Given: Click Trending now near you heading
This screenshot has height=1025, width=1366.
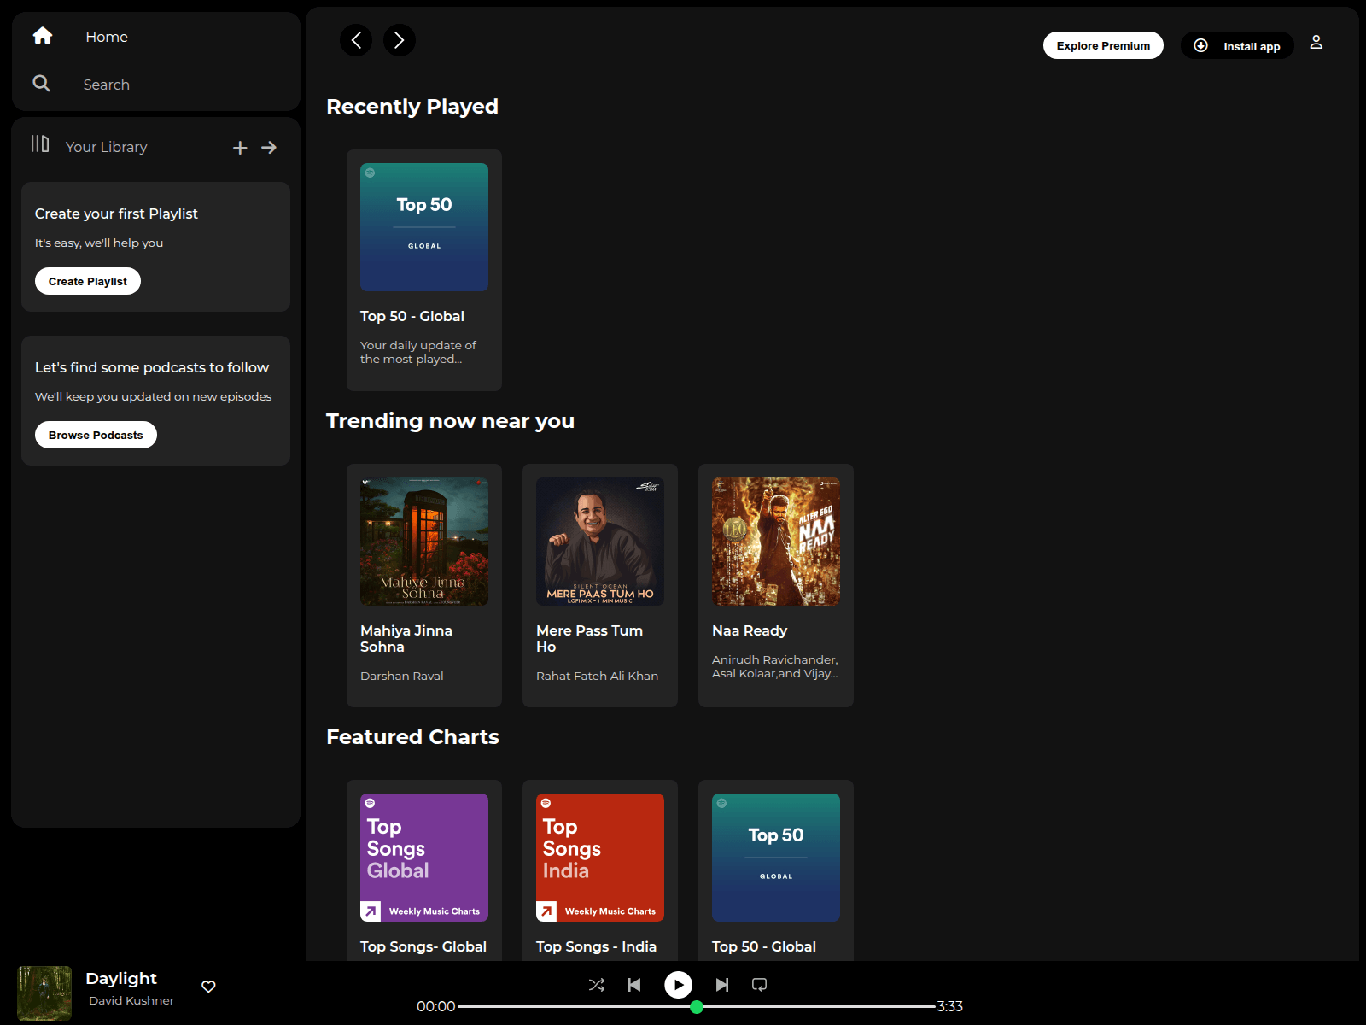Looking at the screenshot, I should tap(450, 421).
